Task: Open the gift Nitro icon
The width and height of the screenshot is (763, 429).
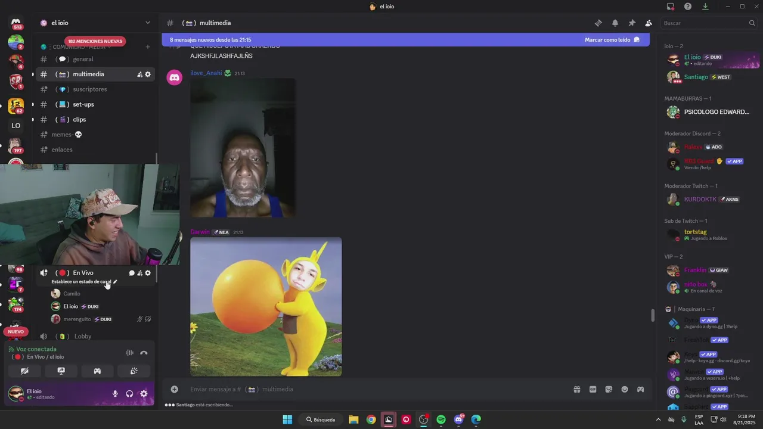Action: [x=577, y=389]
